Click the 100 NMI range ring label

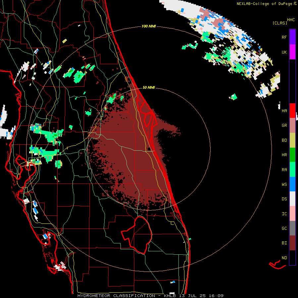point(149,26)
